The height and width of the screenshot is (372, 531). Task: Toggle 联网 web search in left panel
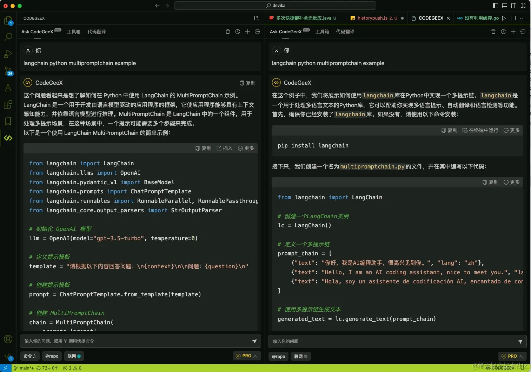(74, 356)
